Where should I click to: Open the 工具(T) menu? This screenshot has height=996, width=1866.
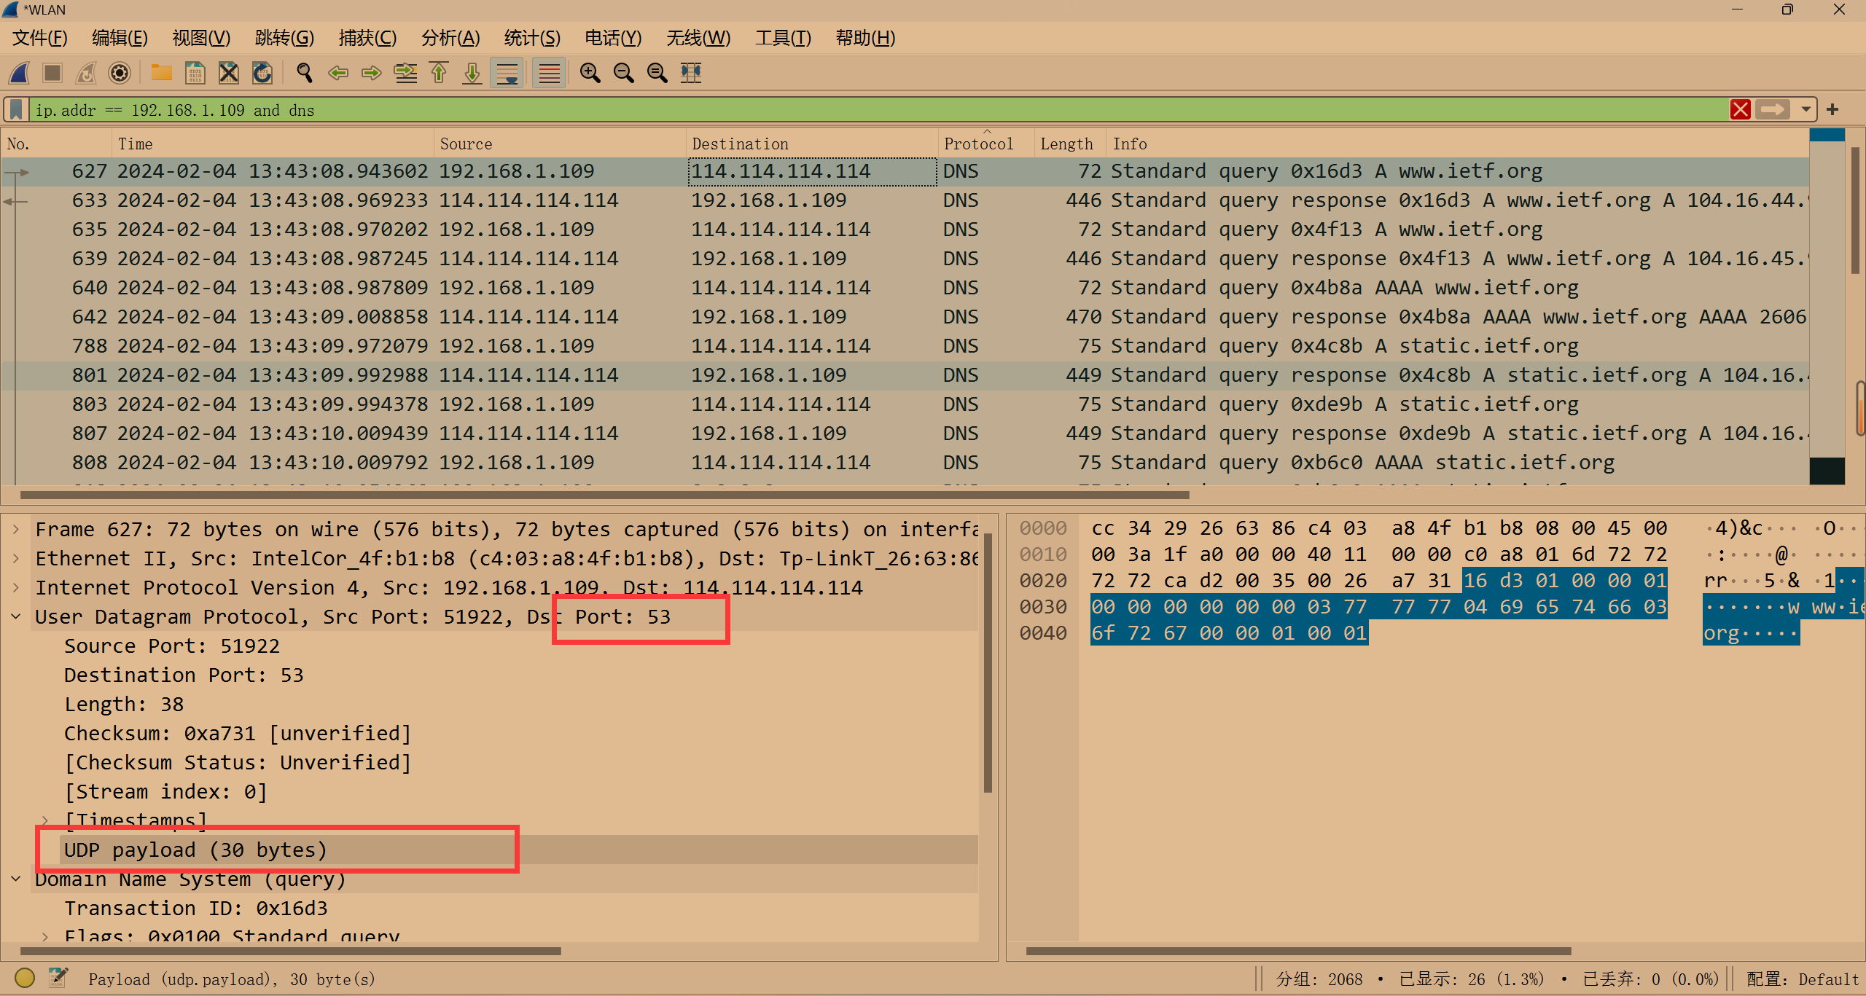point(783,38)
